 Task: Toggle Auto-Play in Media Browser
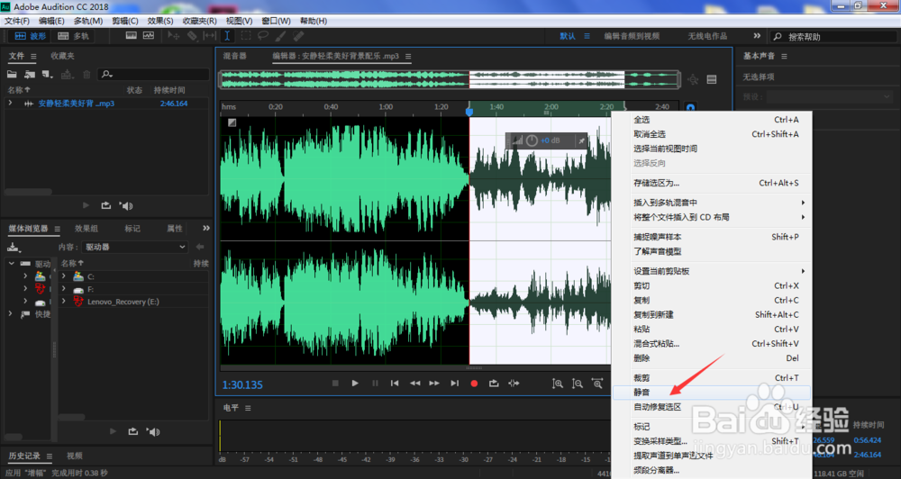(x=153, y=431)
